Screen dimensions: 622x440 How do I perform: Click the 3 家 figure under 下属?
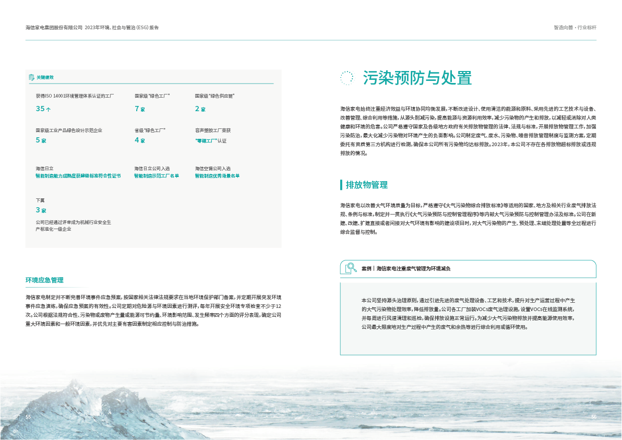click(x=41, y=210)
